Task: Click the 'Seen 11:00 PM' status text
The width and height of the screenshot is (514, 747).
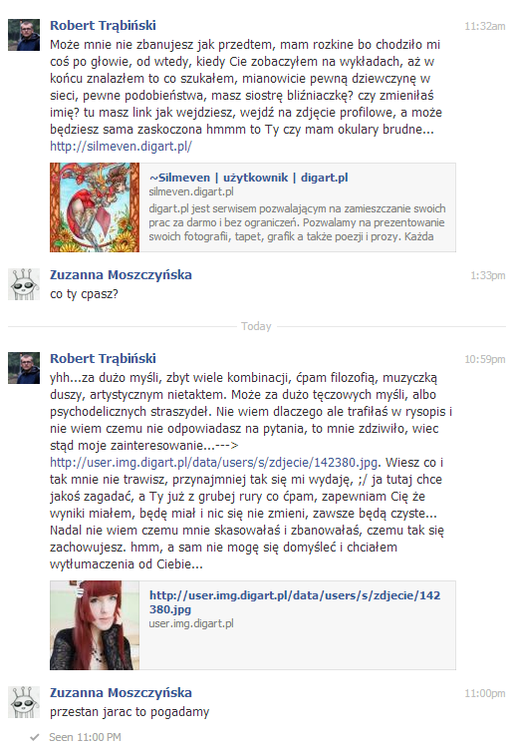Action: [85, 737]
